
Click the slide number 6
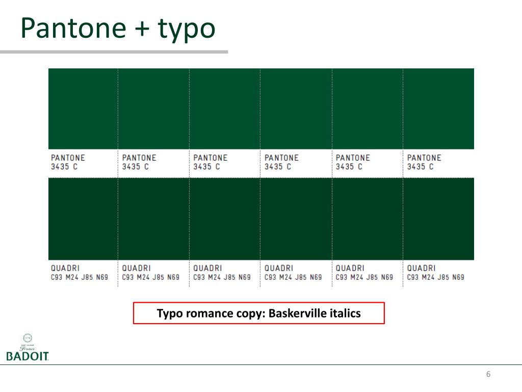click(x=488, y=374)
